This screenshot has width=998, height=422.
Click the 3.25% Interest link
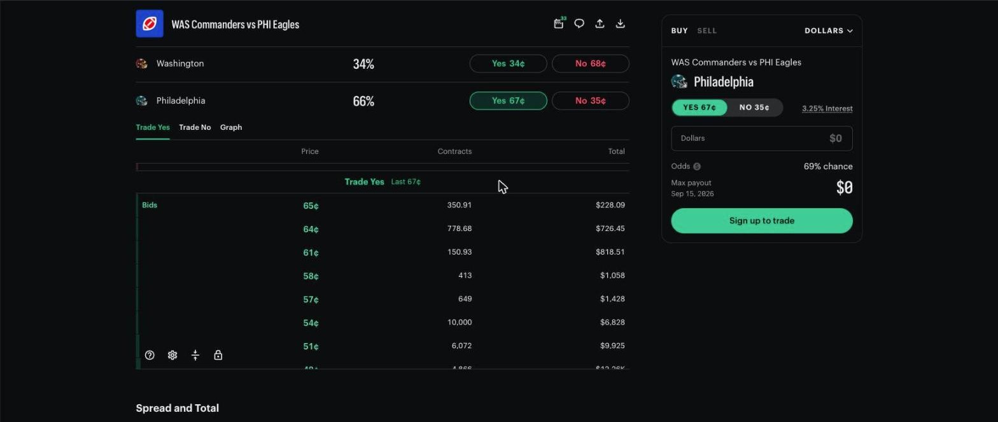click(827, 108)
